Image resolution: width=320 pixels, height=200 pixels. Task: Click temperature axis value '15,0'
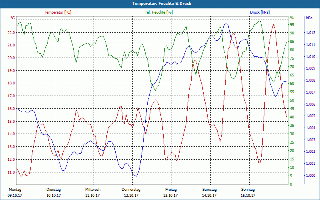[x=11, y=122]
